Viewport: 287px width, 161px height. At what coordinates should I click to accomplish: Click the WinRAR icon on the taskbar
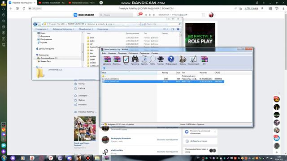coord(107,158)
